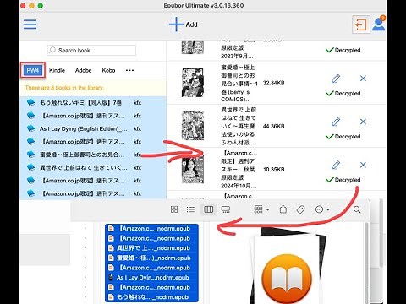Switch Finder to list view

click(190, 209)
